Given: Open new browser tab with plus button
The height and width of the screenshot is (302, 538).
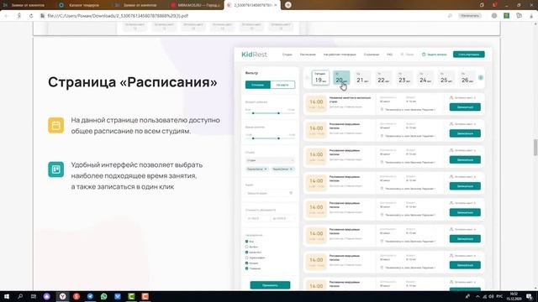Looking at the screenshot, I should click(x=288, y=5).
